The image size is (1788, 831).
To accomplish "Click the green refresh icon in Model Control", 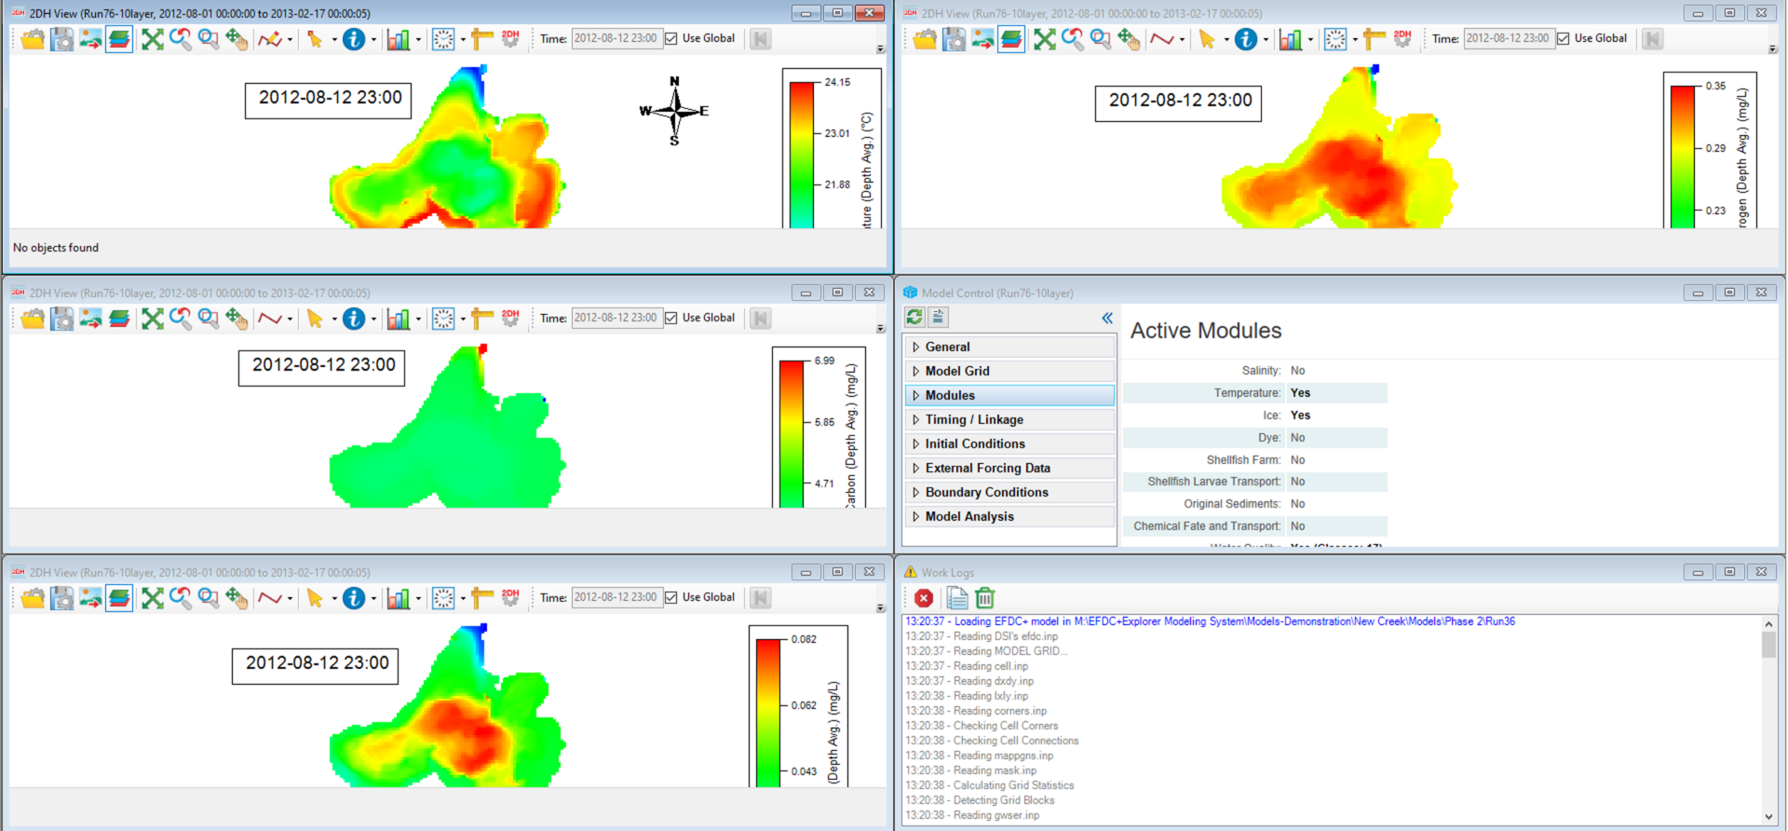I will [914, 318].
